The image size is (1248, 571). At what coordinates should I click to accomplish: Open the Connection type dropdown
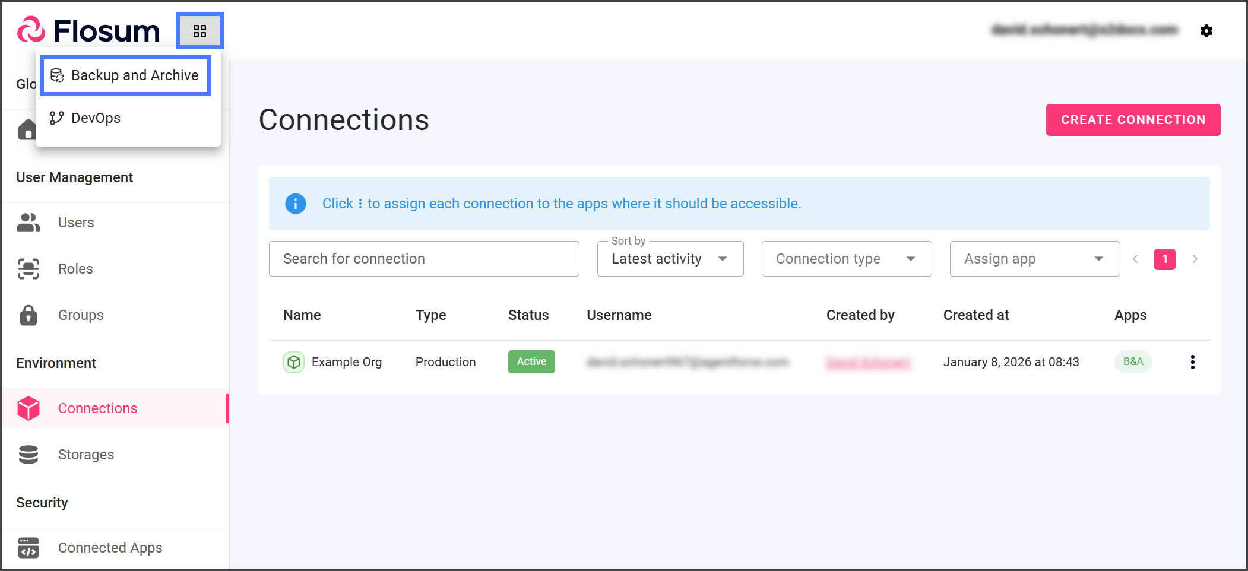click(846, 259)
